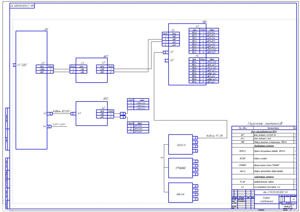Click the X4 connector table heading inside TBR

click(x=197, y=56)
